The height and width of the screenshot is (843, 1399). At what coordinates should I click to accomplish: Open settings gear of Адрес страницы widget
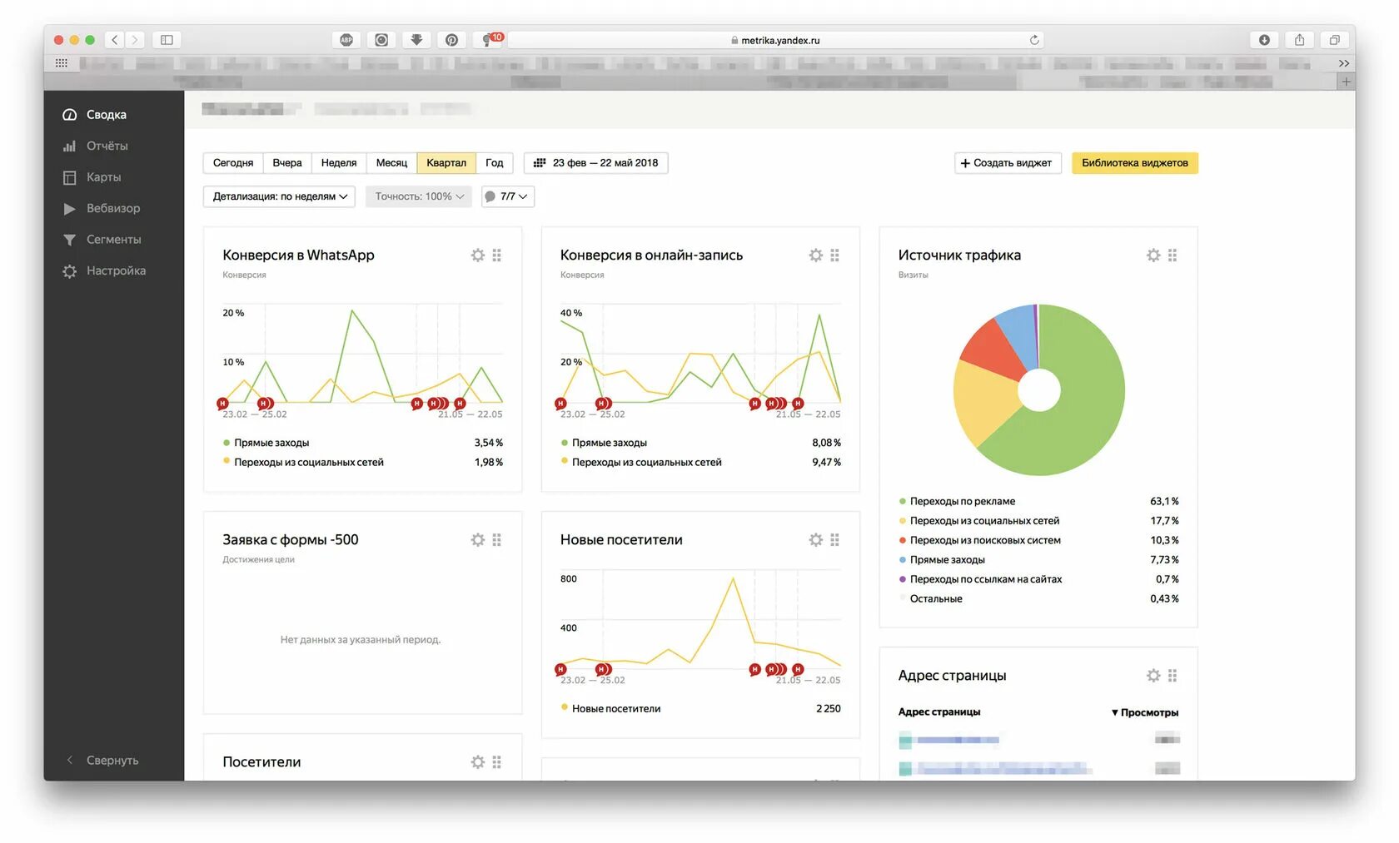[x=1153, y=676]
